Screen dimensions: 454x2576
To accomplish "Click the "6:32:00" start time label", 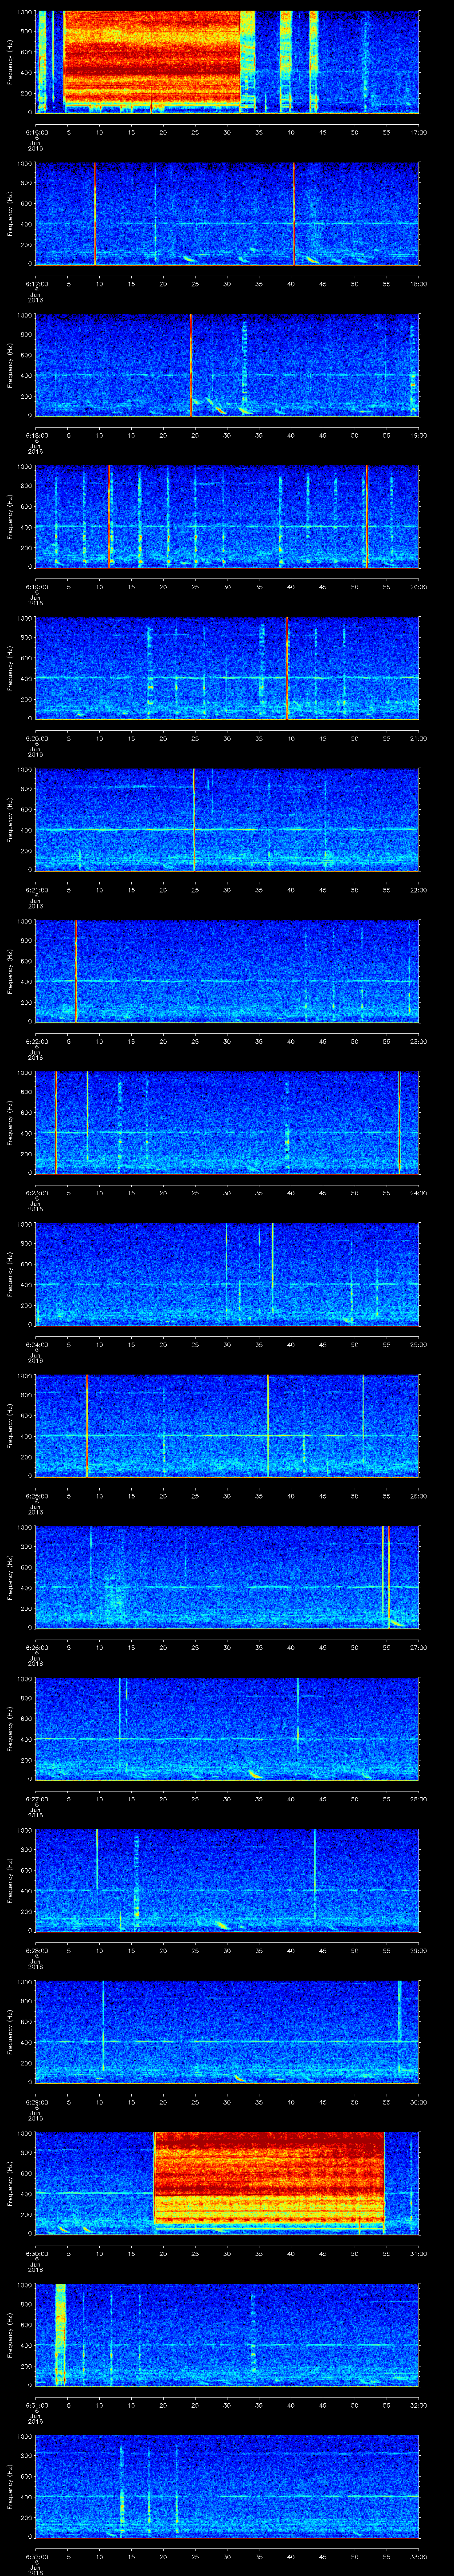I will coord(36,2556).
